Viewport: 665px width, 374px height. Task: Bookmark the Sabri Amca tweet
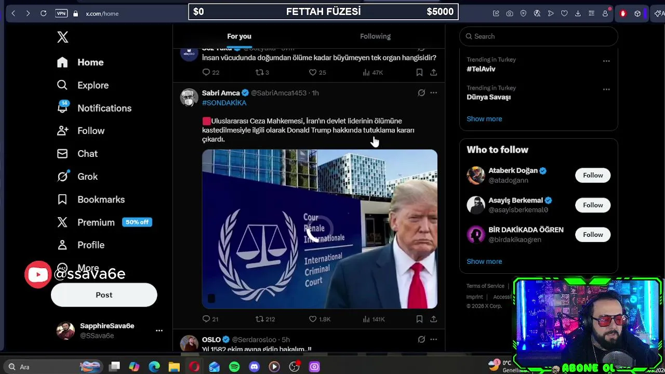419,319
